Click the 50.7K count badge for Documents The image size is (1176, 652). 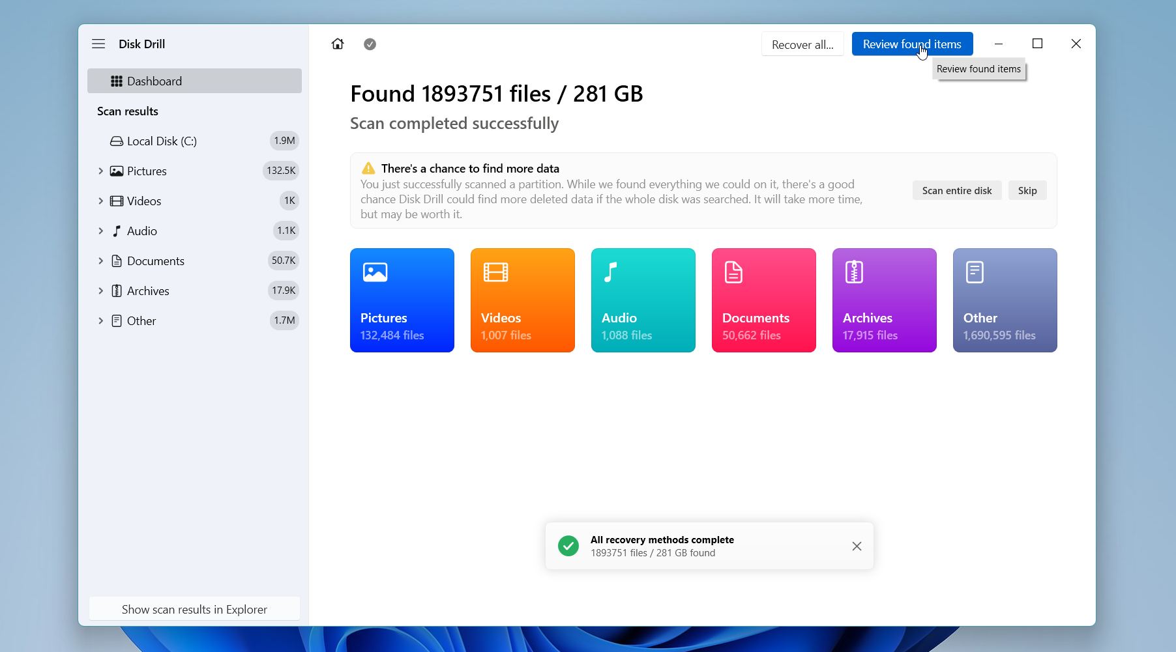pyautogui.click(x=284, y=261)
